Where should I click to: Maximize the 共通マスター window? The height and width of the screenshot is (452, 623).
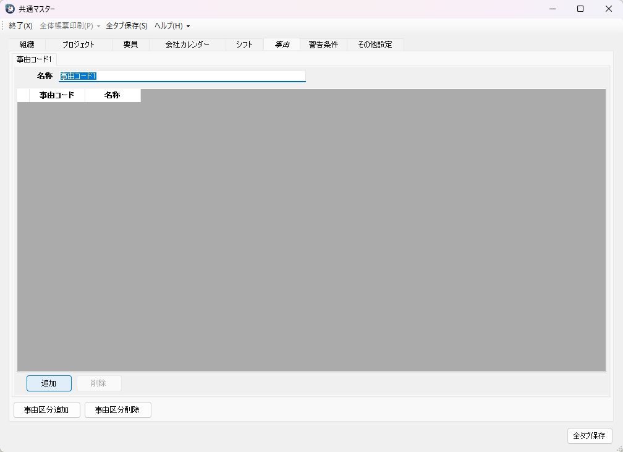pyautogui.click(x=580, y=9)
